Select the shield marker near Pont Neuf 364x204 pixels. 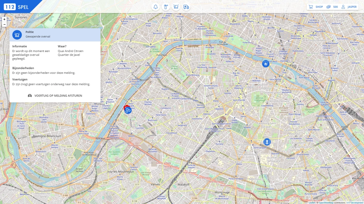pos(266,64)
